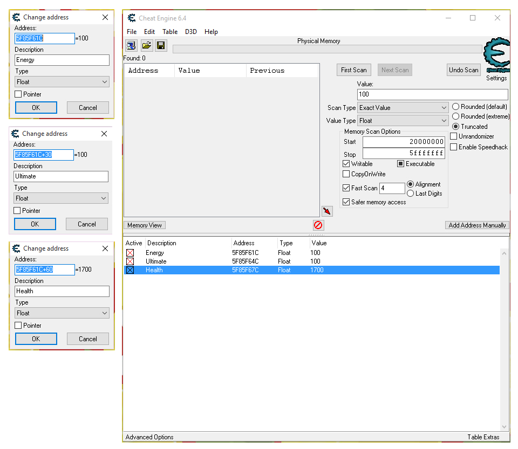Screen dimensions: 518x449
Task: Click address list scrollbar down arrow
Action: point(504,426)
